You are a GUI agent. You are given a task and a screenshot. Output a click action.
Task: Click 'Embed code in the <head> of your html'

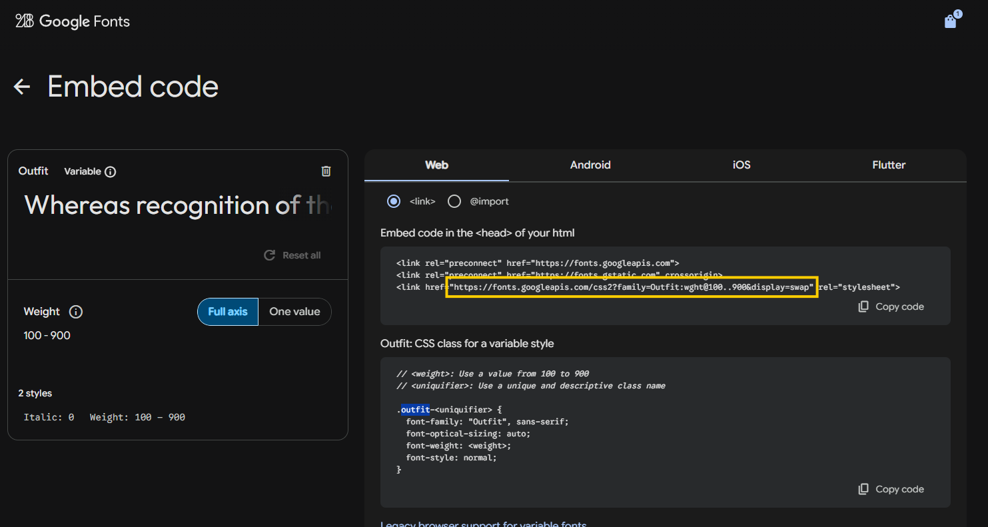coord(478,233)
